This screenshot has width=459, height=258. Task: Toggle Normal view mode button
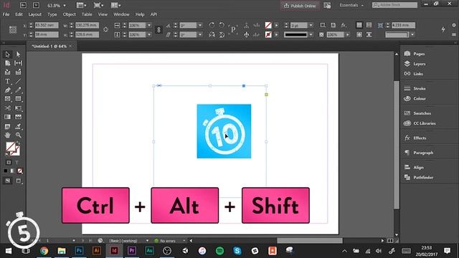[x=8, y=181]
